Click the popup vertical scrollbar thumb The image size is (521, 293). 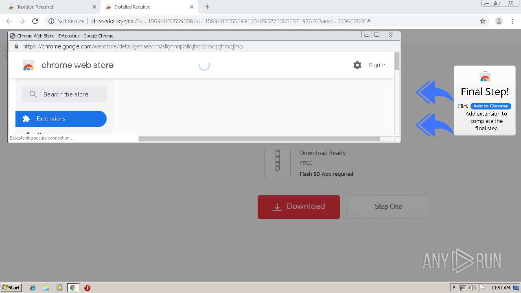[x=397, y=61]
